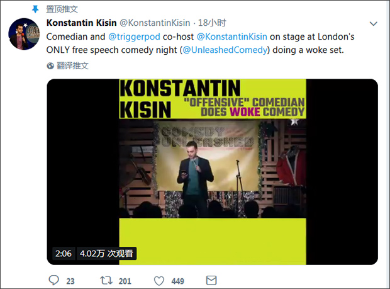This screenshot has height=289, width=390.
Task: Click the reply speech bubble icon
Action: [x=54, y=281]
